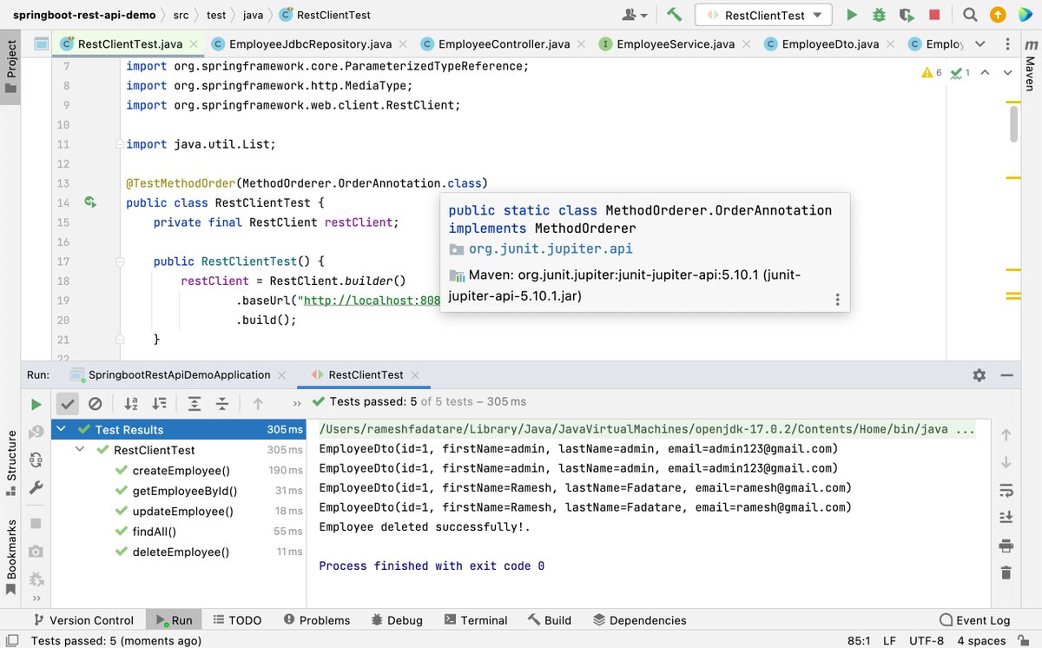Click the orange IDE update arrow icon
This screenshot has width=1042, height=648.
[x=999, y=15]
